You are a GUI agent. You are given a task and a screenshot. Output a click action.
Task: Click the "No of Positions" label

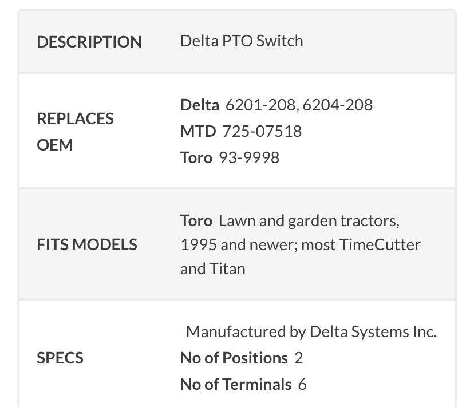(234, 358)
